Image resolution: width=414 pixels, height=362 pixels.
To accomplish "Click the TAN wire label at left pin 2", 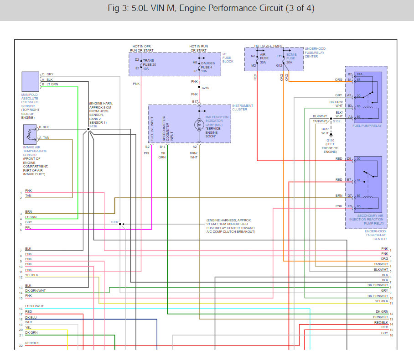I will (x=28, y=196).
